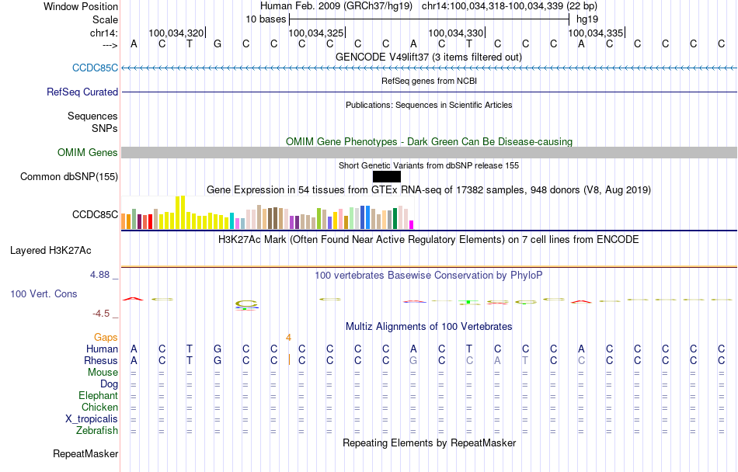738x472 pixels.
Task: Open the blue CCDC85C GENCODE gene label
Action: tap(95, 68)
